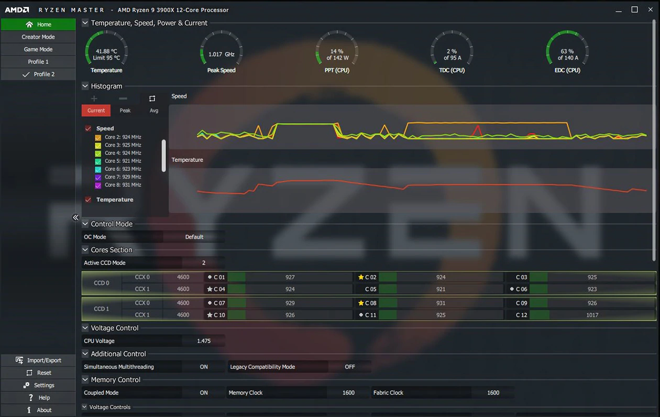Switch to Game Mode in the sidebar
This screenshot has width=660, height=417.
pyautogui.click(x=38, y=49)
